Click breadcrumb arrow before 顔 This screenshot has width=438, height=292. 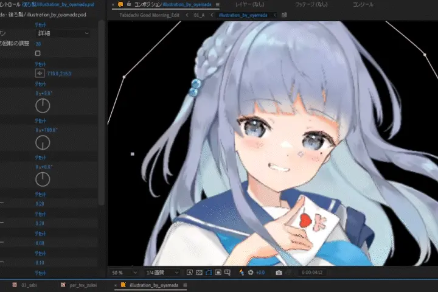point(275,15)
